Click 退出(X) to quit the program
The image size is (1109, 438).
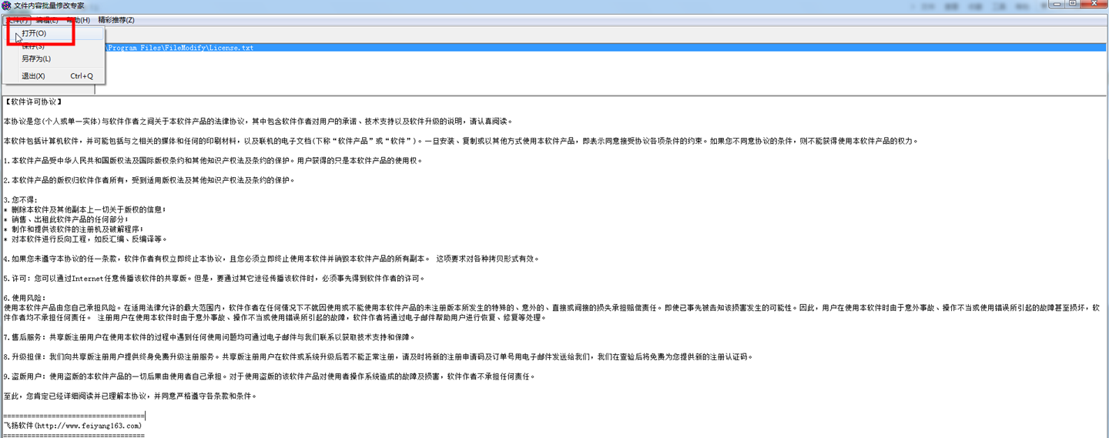point(34,76)
